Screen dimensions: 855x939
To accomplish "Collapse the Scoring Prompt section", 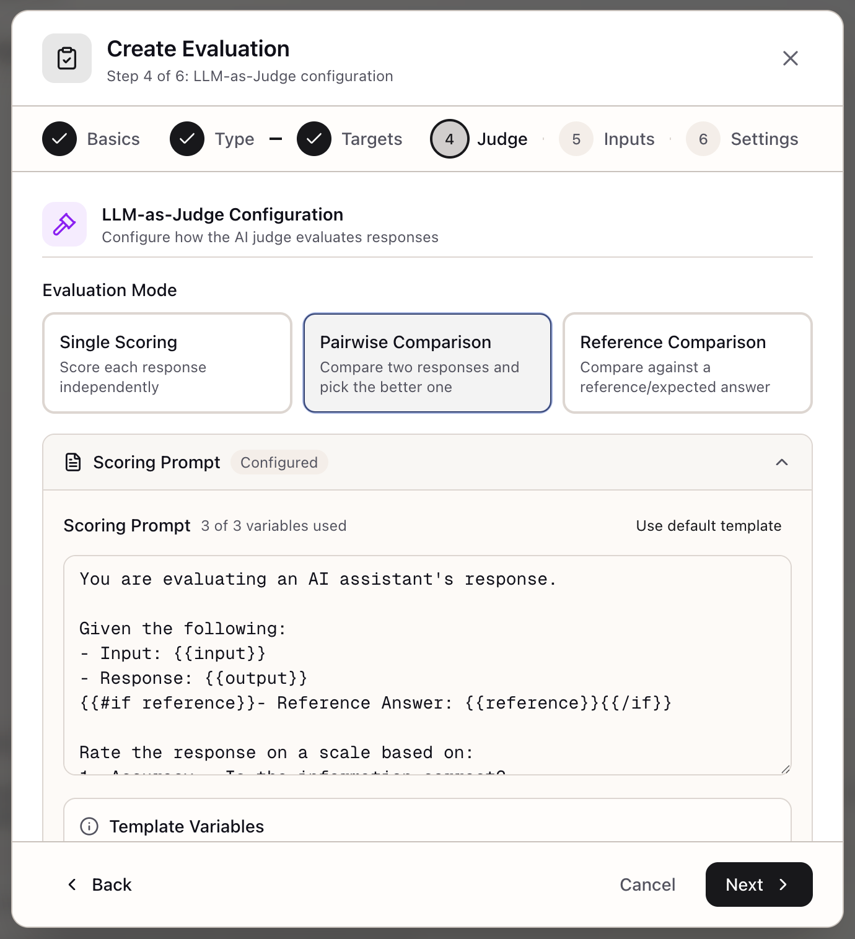I will coord(782,462).
